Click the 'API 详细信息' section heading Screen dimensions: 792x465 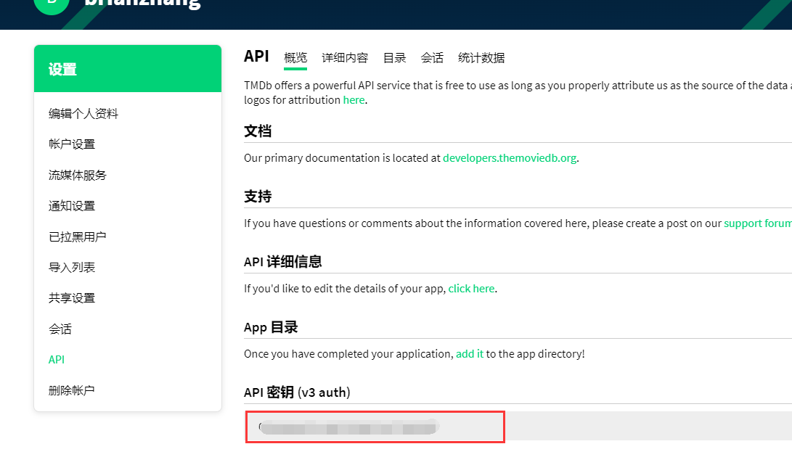tap(283, 262)
